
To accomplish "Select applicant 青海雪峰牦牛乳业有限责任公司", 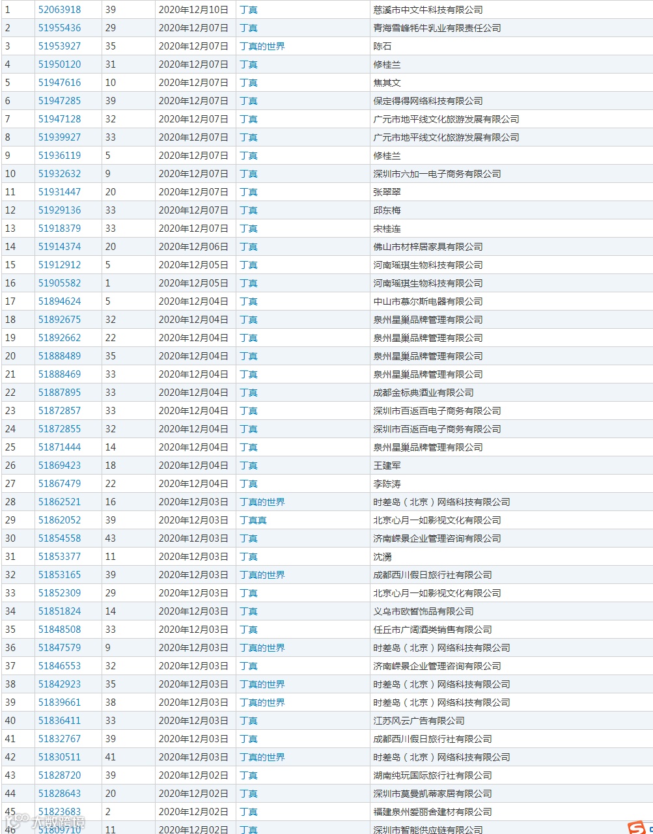I will point(438,28).
